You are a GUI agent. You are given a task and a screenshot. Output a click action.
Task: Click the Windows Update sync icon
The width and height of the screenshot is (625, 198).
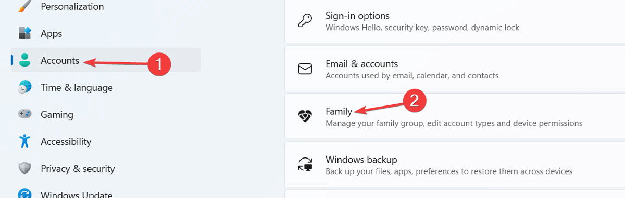point(24,194)
